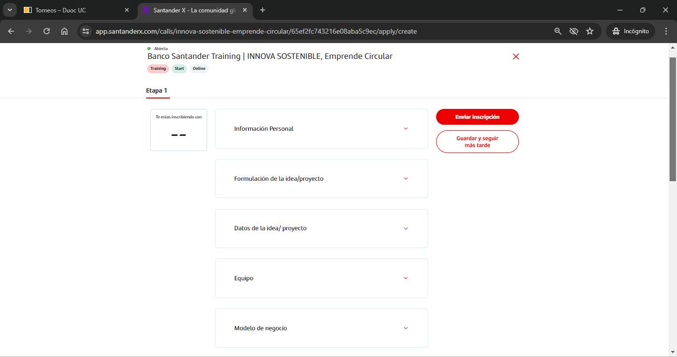This screenshot has height=357, width=677.
Task: Click the 'Te estas inscribiendo con' card
Action: point(178,130)
